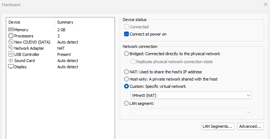270x139 pixels.
Task: Click the Display Auto detect value
Action: pos(68,67)
